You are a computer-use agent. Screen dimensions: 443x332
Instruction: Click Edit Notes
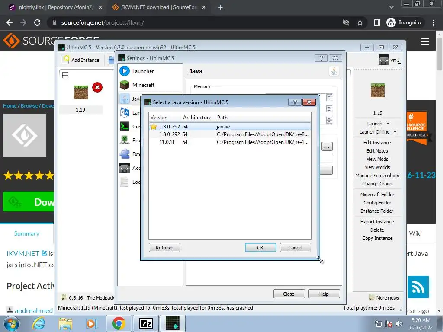click(377, 151)
